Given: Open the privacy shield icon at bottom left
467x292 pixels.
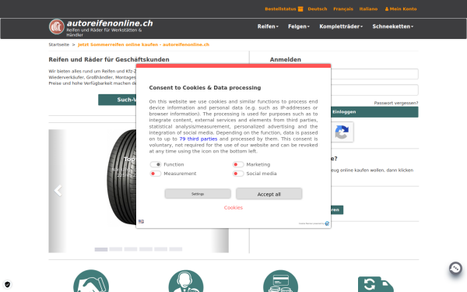Looking at the screenshot, I should click(x=8, y=284).
